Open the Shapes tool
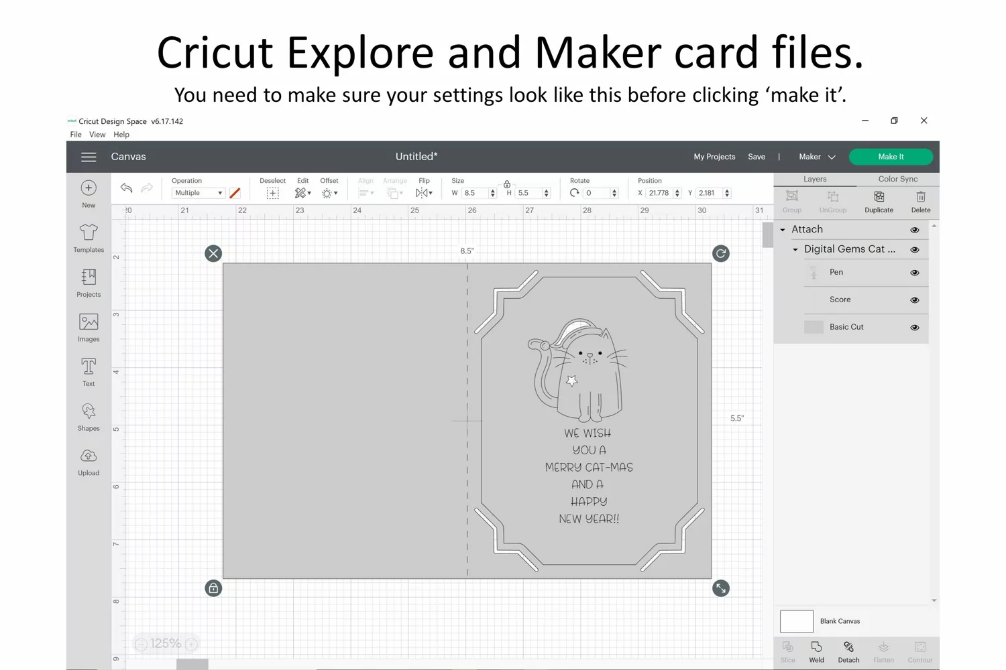Screen dimensions: 1006x670 (x=89, y=417)
